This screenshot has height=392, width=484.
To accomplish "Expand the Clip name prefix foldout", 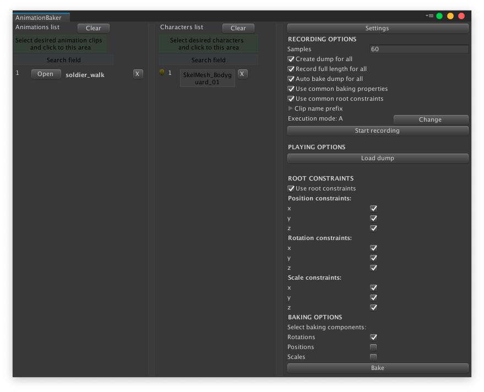I will 290,108.
